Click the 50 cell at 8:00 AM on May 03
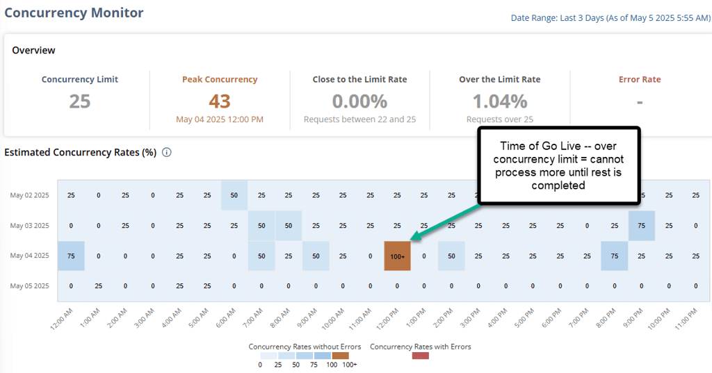This screenshot has width=712, height=373. (289, 226)
